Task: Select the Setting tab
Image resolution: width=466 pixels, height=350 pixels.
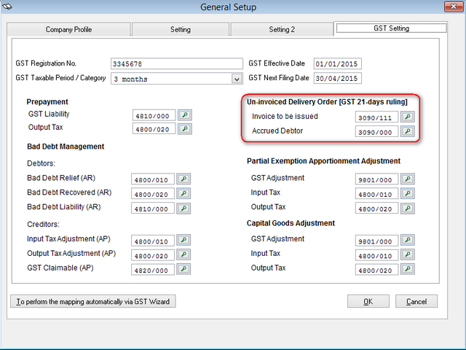Action: [180, 30]
